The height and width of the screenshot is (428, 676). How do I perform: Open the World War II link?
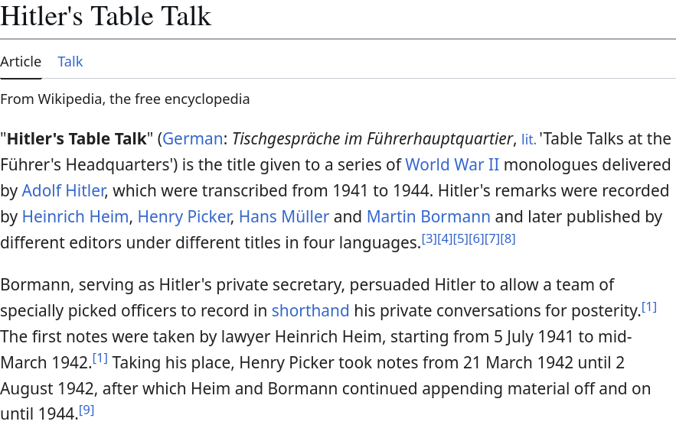click(452, 164)
